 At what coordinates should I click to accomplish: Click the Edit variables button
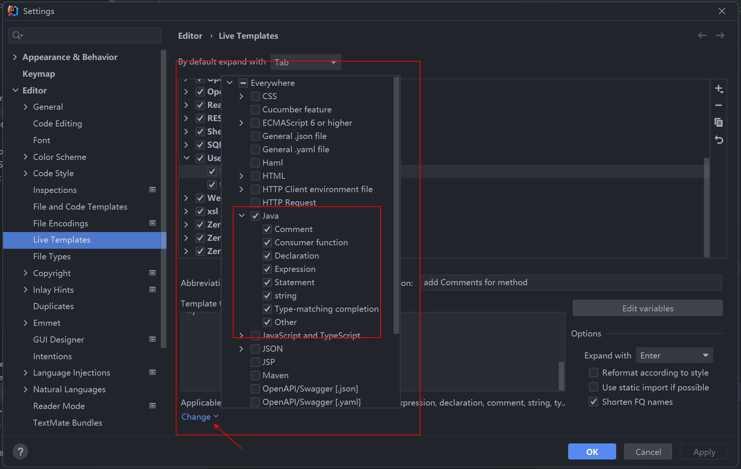point(647,308)
